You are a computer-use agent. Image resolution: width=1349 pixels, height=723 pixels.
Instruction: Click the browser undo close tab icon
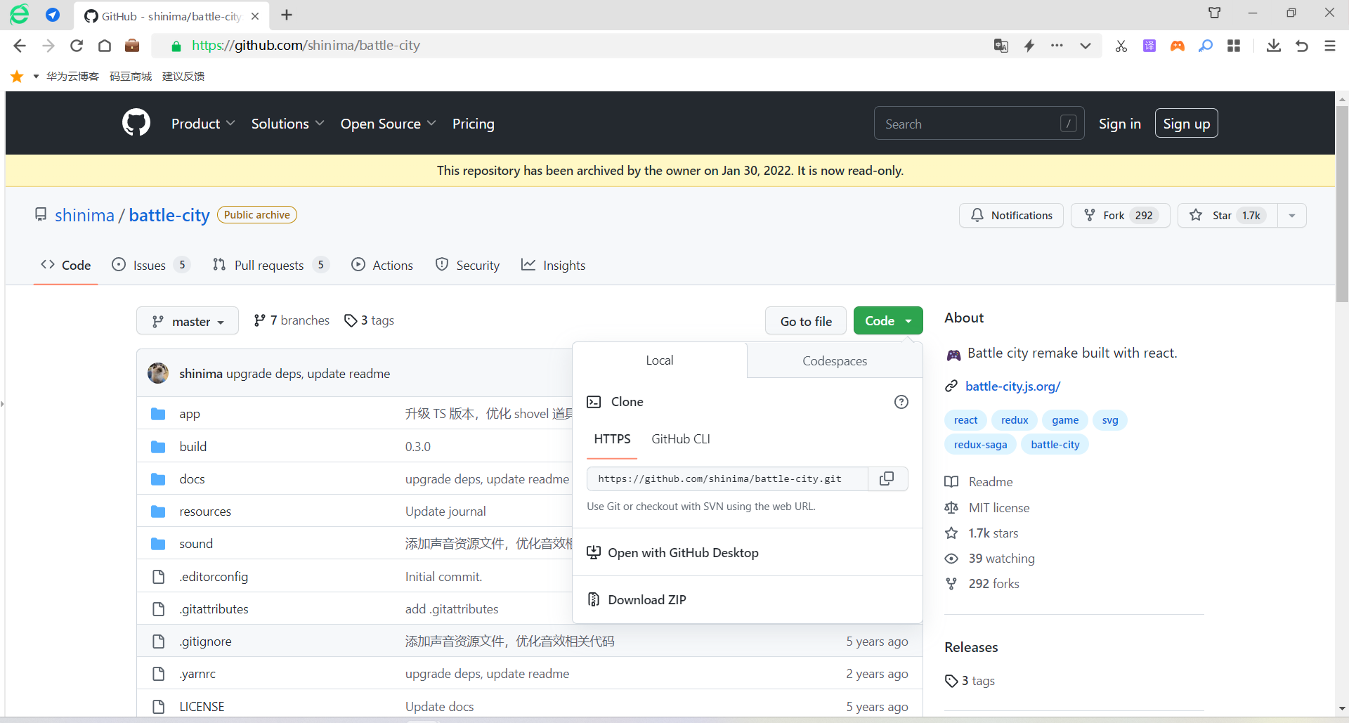1302,46
